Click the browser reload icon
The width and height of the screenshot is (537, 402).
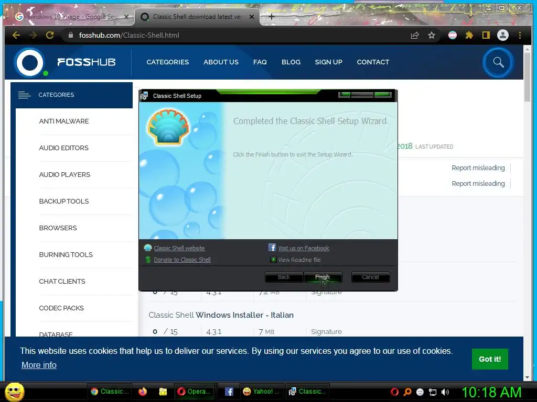(50, 35)
